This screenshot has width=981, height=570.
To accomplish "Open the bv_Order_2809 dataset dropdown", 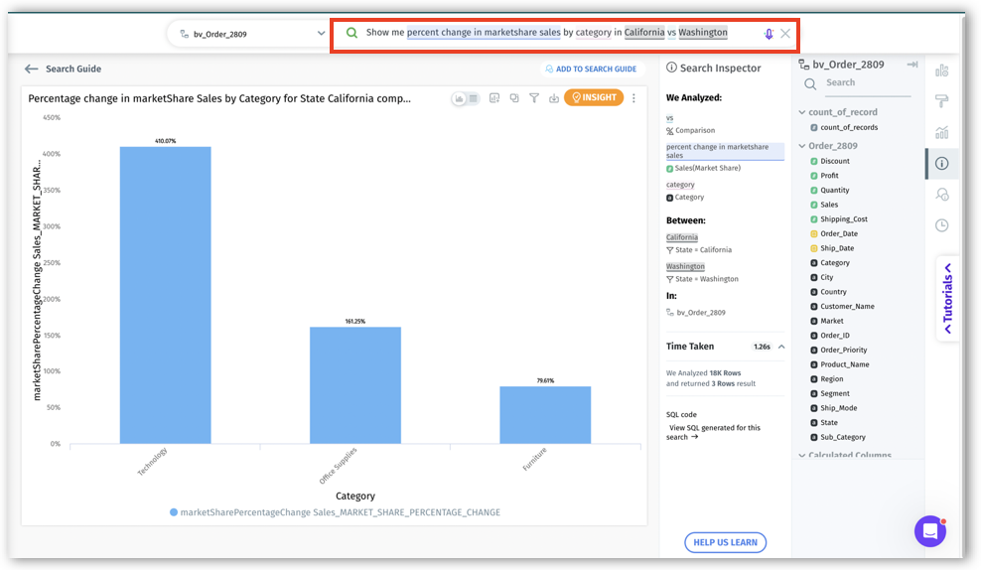I will click(247, 34).
